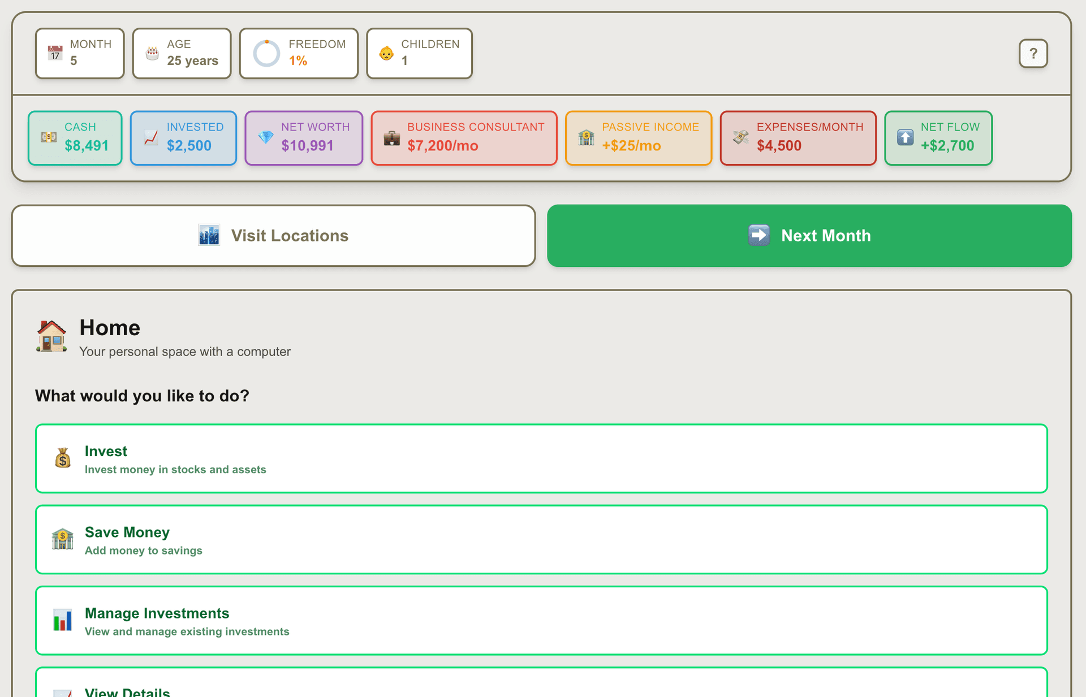Click the birthday cake Age icon

click(x=152, y=53)
